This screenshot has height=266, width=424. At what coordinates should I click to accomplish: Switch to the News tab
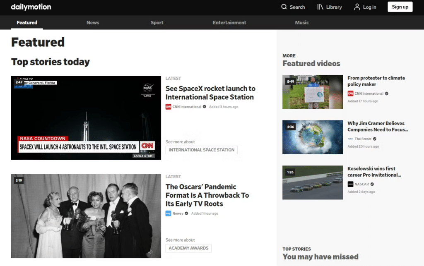pyautogui.click(x=93, y=22)
